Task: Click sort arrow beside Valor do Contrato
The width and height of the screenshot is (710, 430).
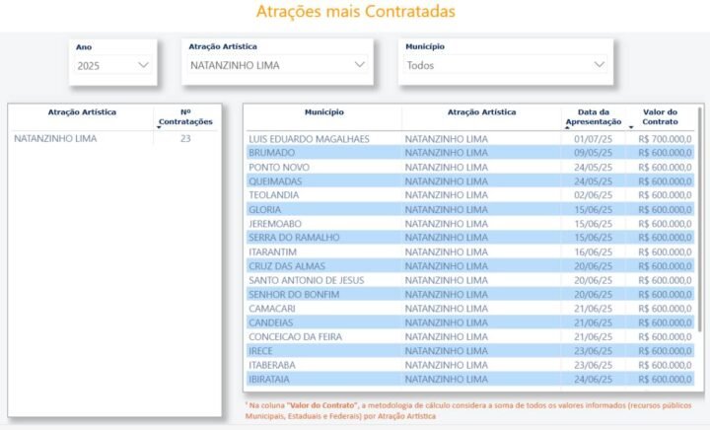Action: click(631, 127)
